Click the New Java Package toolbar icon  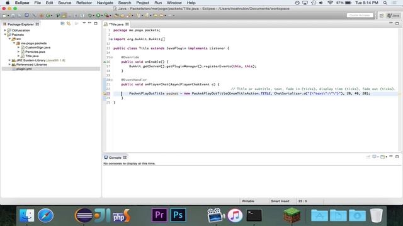click(x=41, y=15)
